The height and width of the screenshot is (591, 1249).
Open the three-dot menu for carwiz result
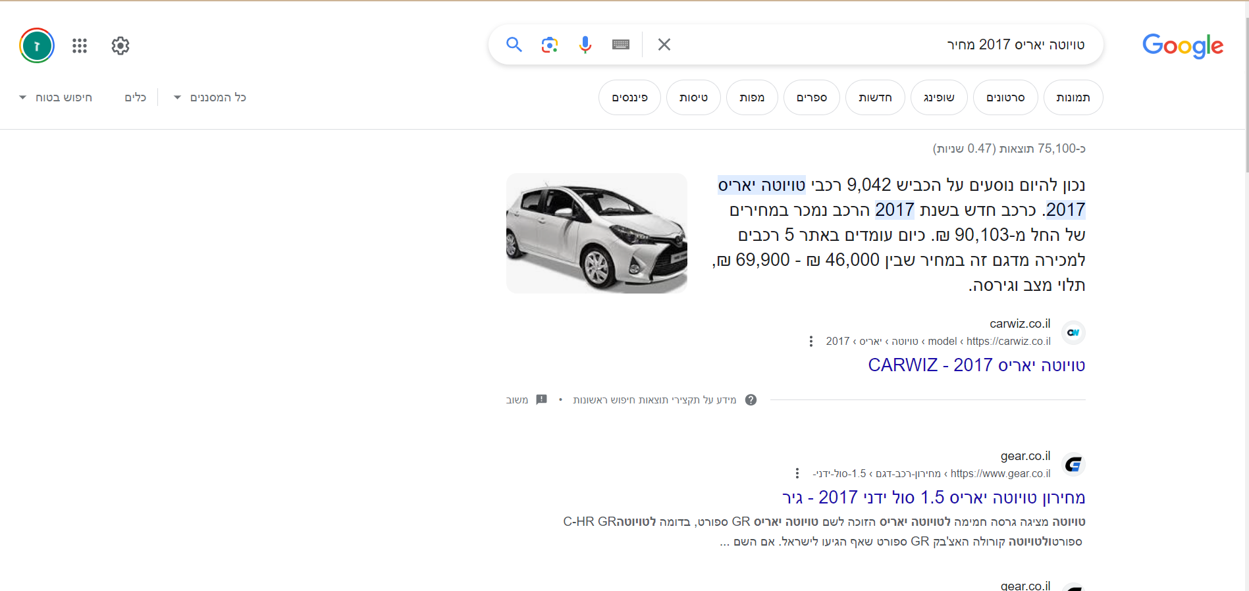(811, 342)
